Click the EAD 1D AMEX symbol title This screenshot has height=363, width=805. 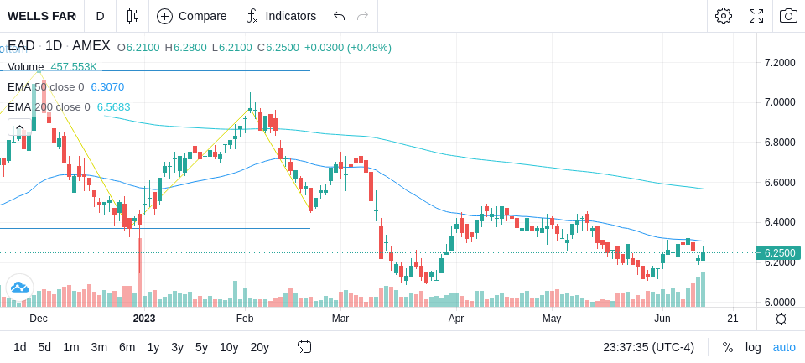pos(59,46)
